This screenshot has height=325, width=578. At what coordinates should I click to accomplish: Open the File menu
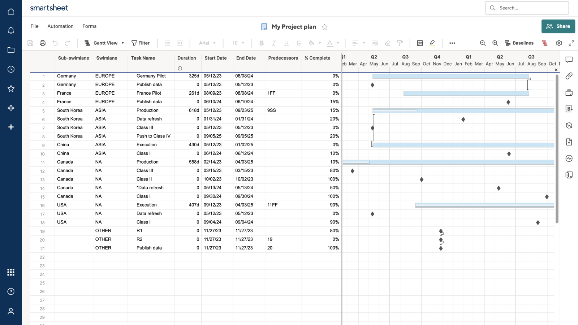(x=34, y=26)
